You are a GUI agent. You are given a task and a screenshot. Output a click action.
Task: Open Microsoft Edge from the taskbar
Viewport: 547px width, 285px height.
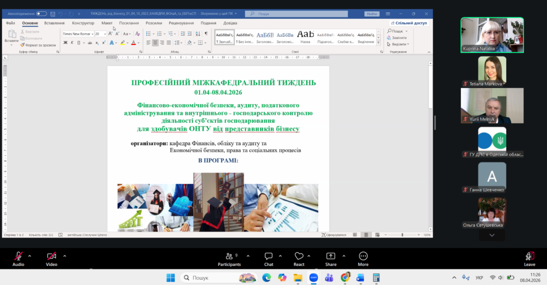(267, 278)
